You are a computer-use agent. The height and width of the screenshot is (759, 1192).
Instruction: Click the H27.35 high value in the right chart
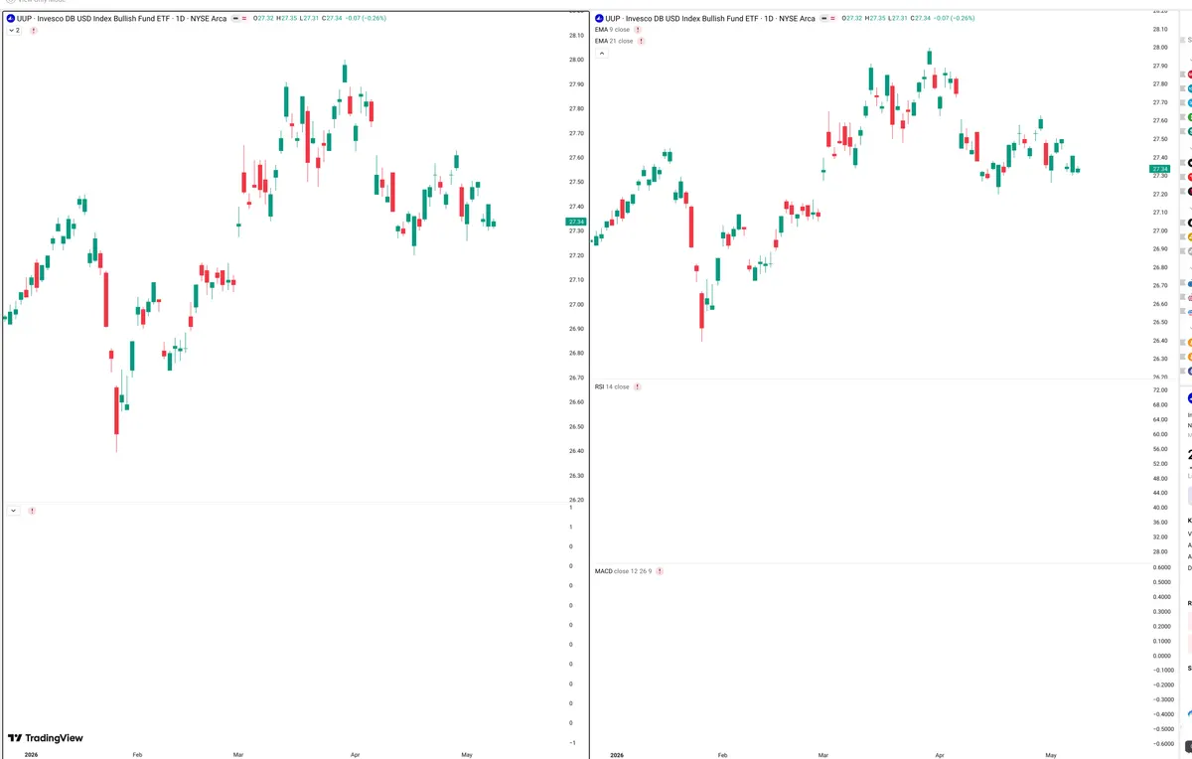874,18
